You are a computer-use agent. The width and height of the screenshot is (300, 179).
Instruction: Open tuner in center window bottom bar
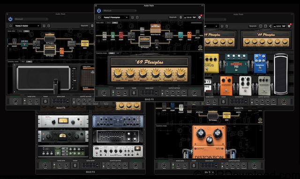[134, 93]
